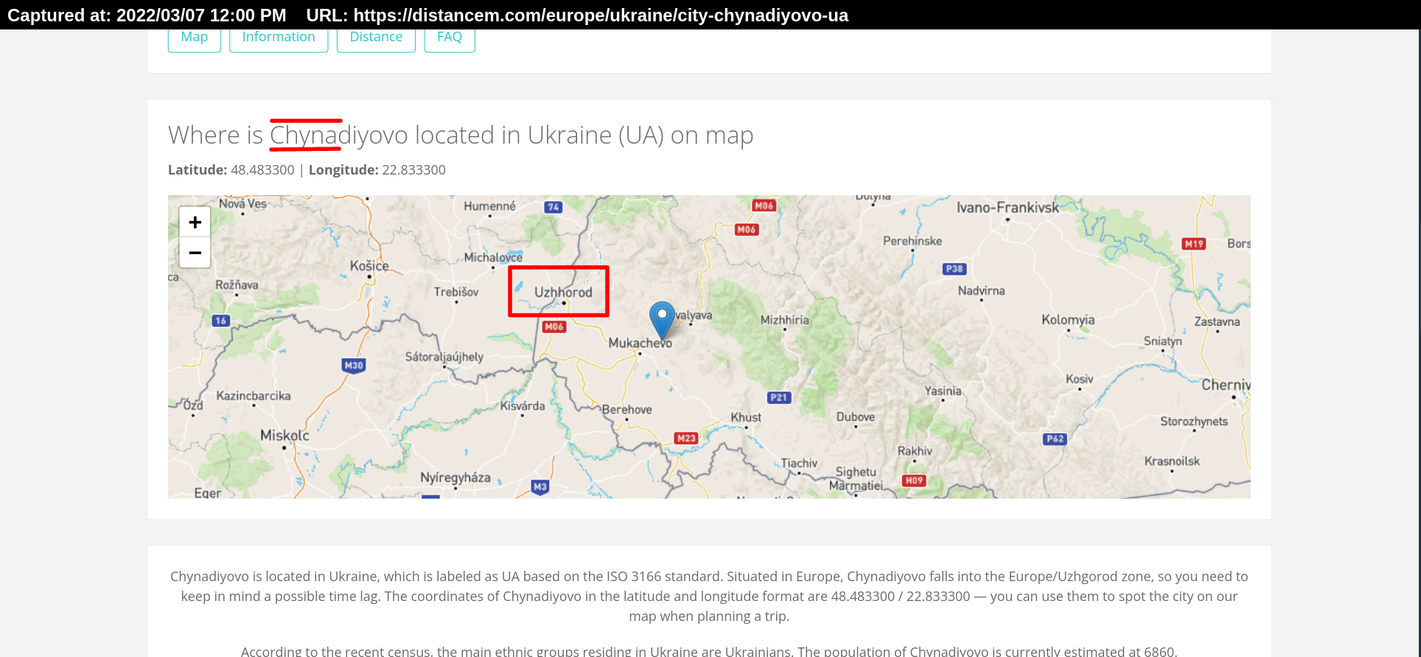Click the Mukachevo city label on map
This screenshot has width=1421, height=657.
(640, 343)
